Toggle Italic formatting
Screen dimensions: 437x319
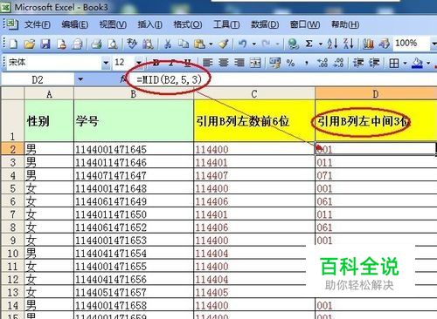(x=172, y=63)
